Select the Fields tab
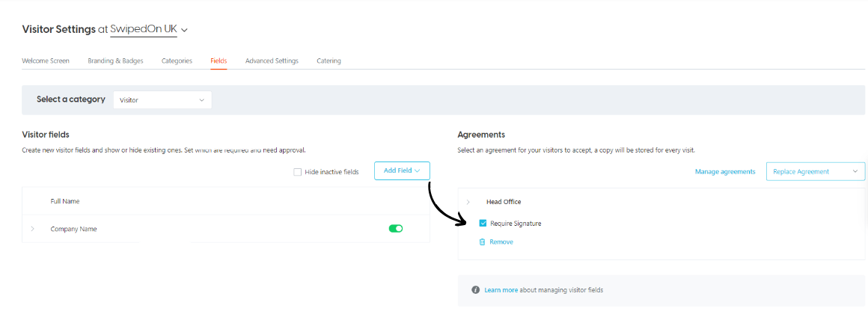This screenshot has width=868, height=323. (218, 61)
